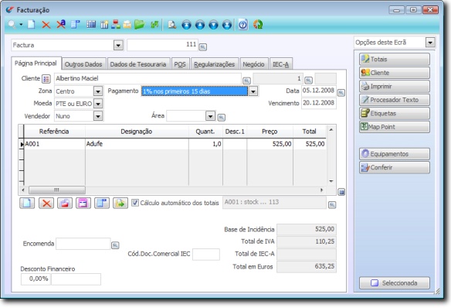Viewport: 451px width, 308px height.
Task: Open the Totais button in side panel
Action: point(395,59)
